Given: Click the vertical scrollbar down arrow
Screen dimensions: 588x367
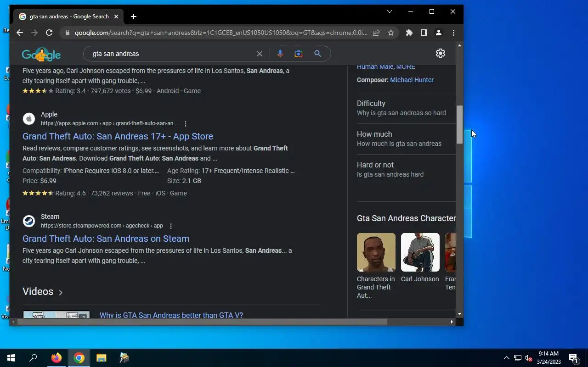Looking at the screenshot, I should 459,314.
